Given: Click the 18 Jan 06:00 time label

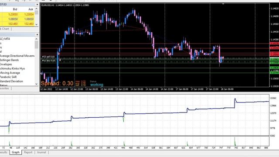Looking at the screenshot, I should click(x=227, y=89).
